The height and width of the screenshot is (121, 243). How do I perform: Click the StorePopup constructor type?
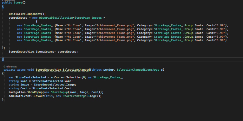59,92
